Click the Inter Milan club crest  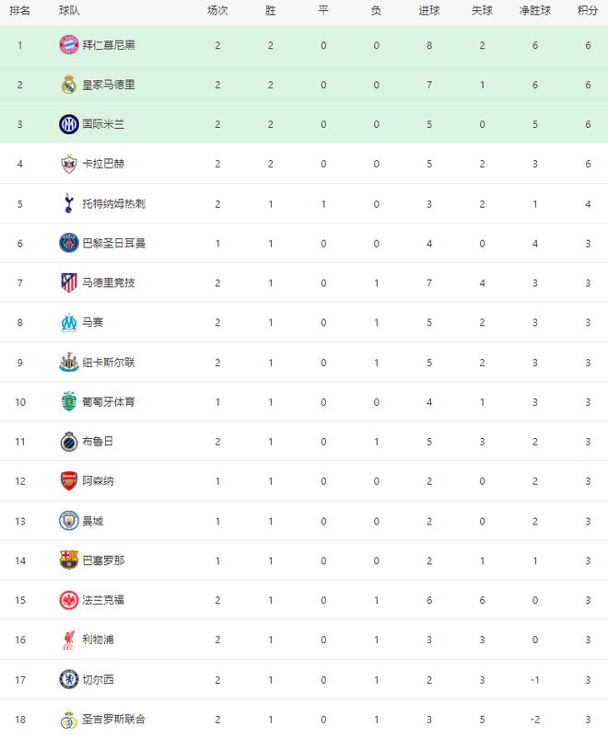point(68,124)
